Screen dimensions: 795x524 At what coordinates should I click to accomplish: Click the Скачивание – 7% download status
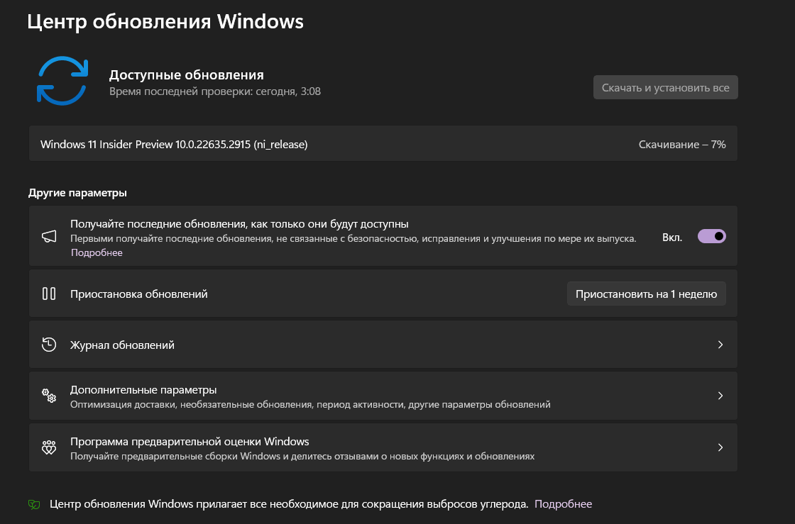coord(681,145)
